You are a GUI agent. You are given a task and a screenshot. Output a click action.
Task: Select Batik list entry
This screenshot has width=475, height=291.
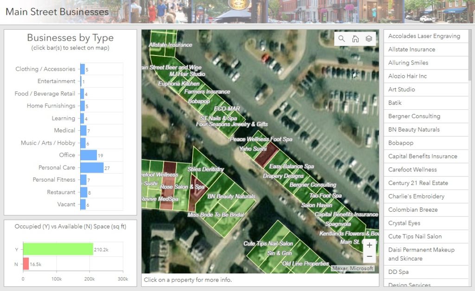pos(426,103)
